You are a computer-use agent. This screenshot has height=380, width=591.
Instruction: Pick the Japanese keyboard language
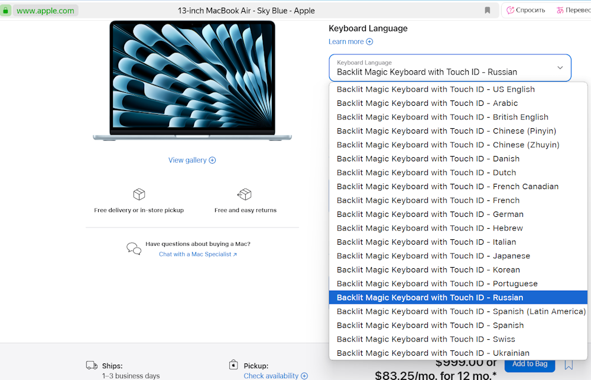click(458, 256)
